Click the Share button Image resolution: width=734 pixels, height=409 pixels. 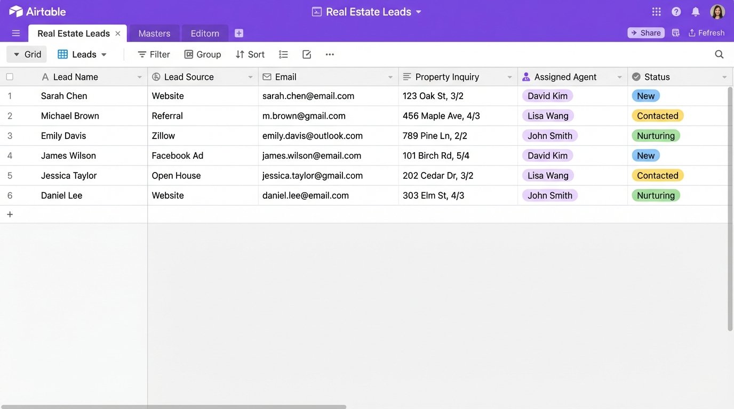645,32
